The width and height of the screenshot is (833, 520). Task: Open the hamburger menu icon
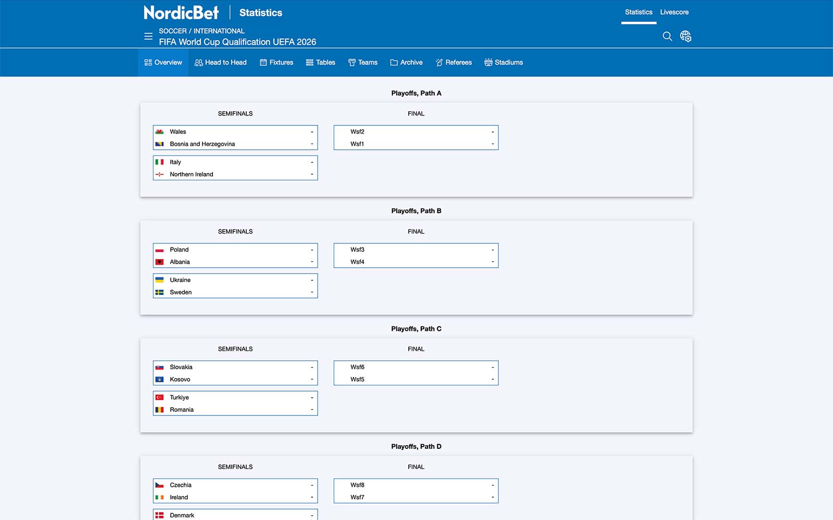(148, 36)
